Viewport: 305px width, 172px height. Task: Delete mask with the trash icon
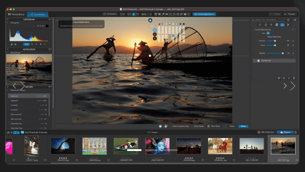[294, 78]
